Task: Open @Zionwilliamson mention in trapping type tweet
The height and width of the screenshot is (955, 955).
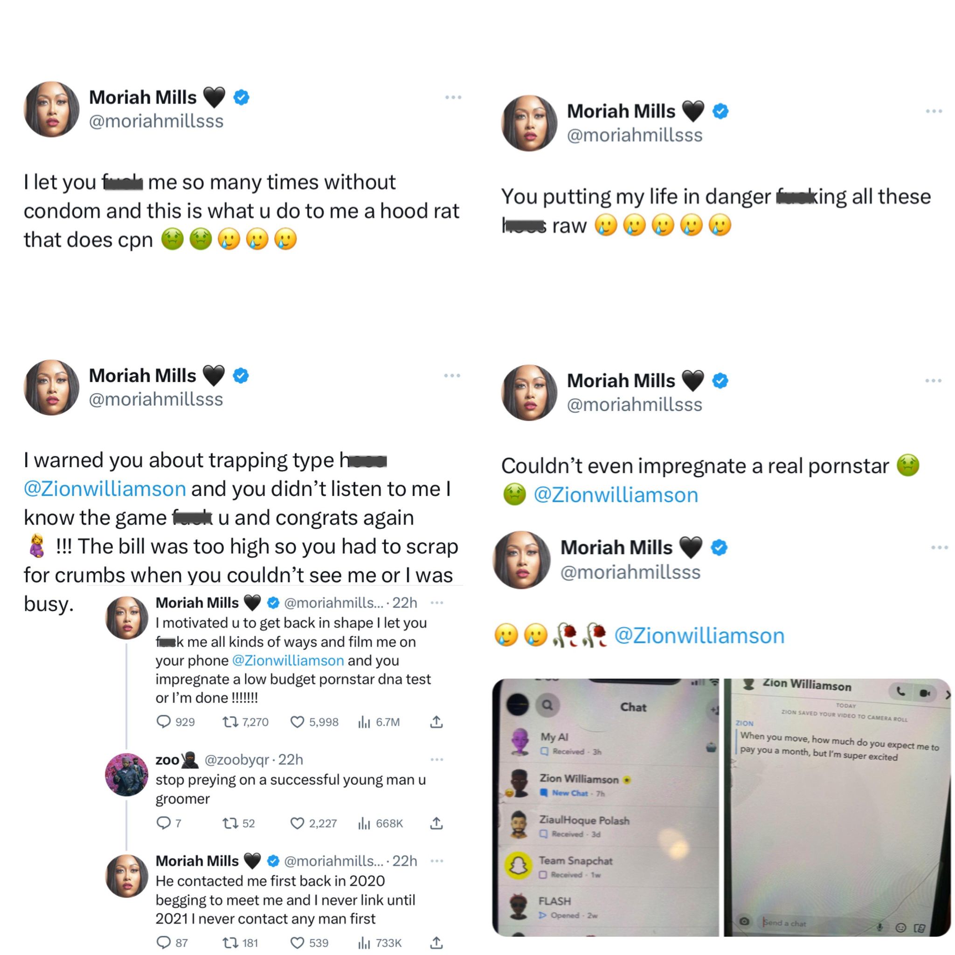Action: (x=105, y=489)
